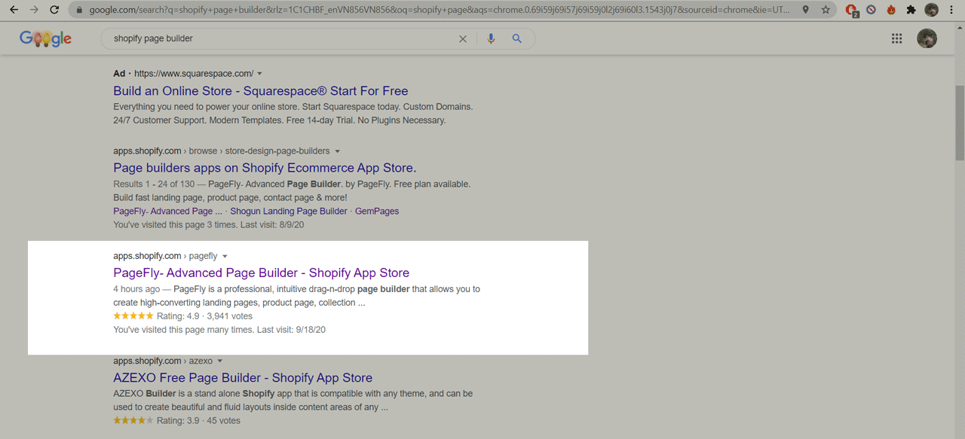Open the Google apps grid
The height and width of the screenshot is (439, 965).
[x=896, y=38]
